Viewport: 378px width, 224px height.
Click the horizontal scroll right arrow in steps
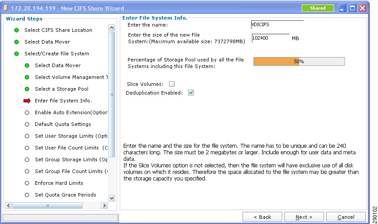(104, 205)
